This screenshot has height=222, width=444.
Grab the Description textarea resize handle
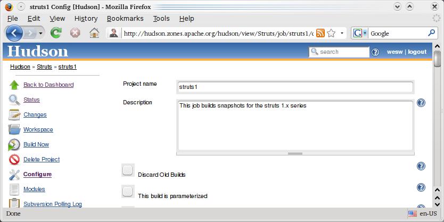[295, 153]
